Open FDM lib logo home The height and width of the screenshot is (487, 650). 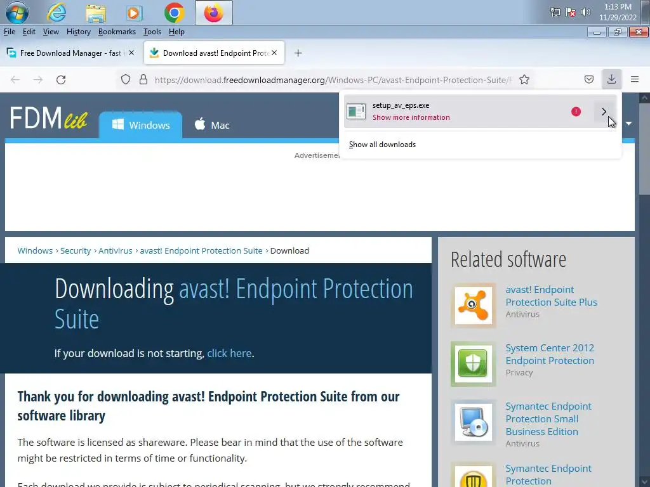click(x=48, y=118)
